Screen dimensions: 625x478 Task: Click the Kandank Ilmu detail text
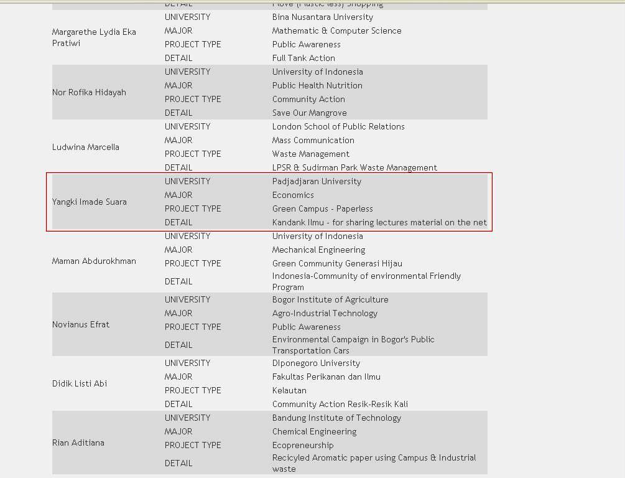[379, 222]
